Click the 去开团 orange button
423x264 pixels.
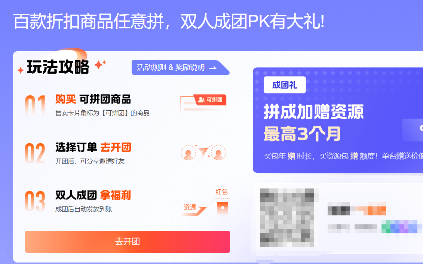pyautogui.click(x=127, y=242)
